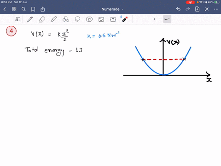This screenshot has height=166, width=221.
Task: Choose the dot laser pointer style
Action: (155, 19)
